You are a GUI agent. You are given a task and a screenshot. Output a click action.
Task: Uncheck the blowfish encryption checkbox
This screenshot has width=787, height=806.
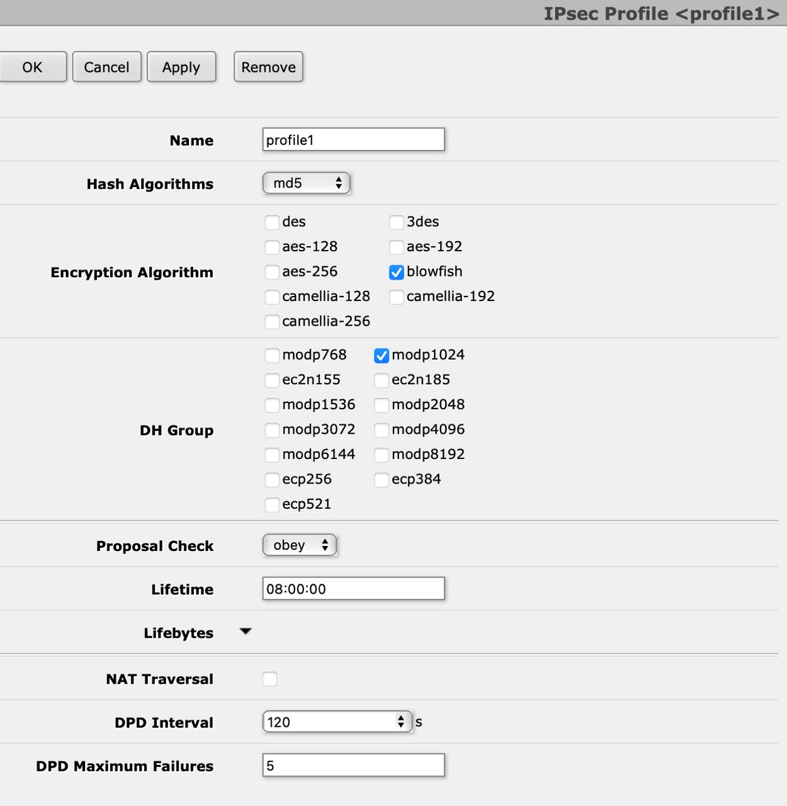[396, 272]
